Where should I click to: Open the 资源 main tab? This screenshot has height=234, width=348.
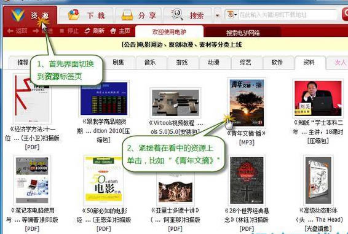click(30, 15)
